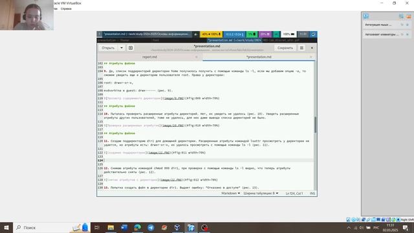This screenshot has height=233, width=414.
Task: Select the second presentation.md tab in tabbed bar
Action: [234, 40]
